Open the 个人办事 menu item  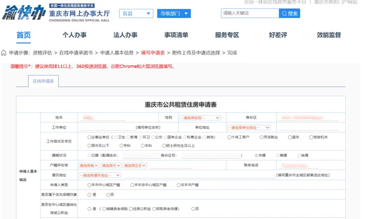tap(74, 35)
